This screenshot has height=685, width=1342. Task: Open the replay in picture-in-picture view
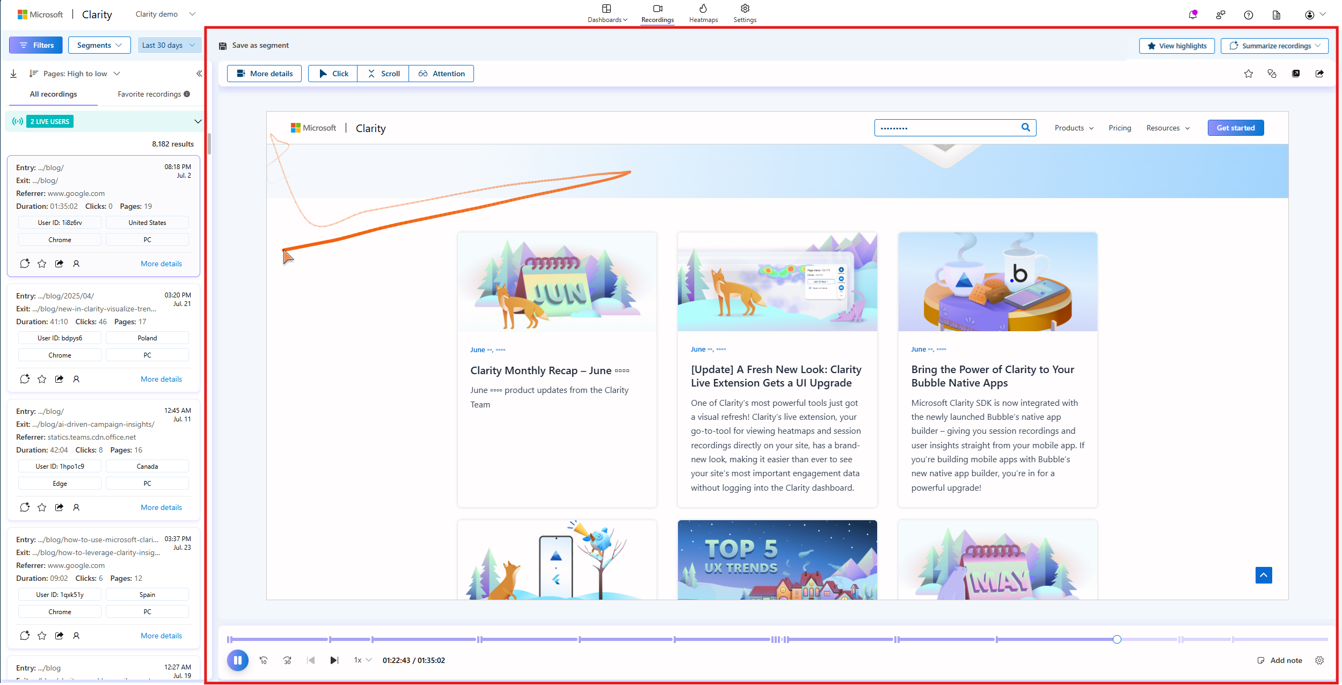tap(1296, 74)
